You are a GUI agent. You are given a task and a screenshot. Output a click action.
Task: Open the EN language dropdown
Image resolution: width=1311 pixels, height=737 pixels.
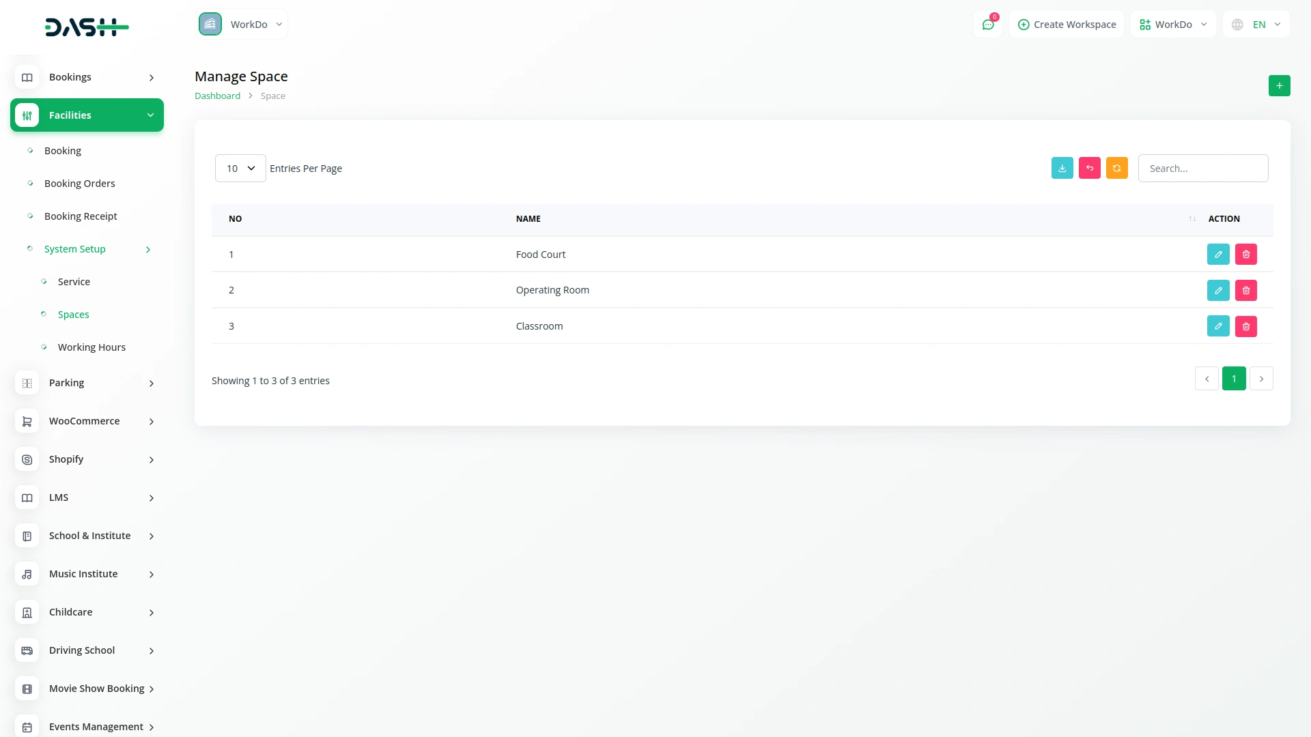coord(1256,25)
